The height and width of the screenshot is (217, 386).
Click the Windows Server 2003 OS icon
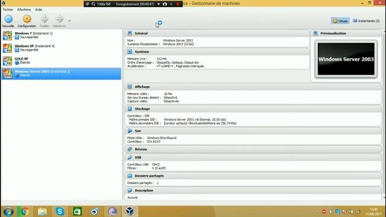pos(7,74)
